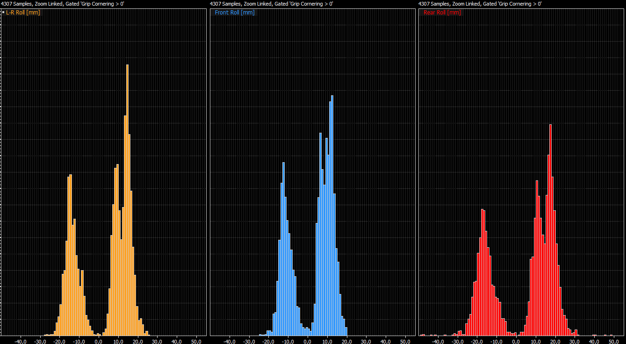Click the '-10,0' axis label under Front Roll

(288, 341)
